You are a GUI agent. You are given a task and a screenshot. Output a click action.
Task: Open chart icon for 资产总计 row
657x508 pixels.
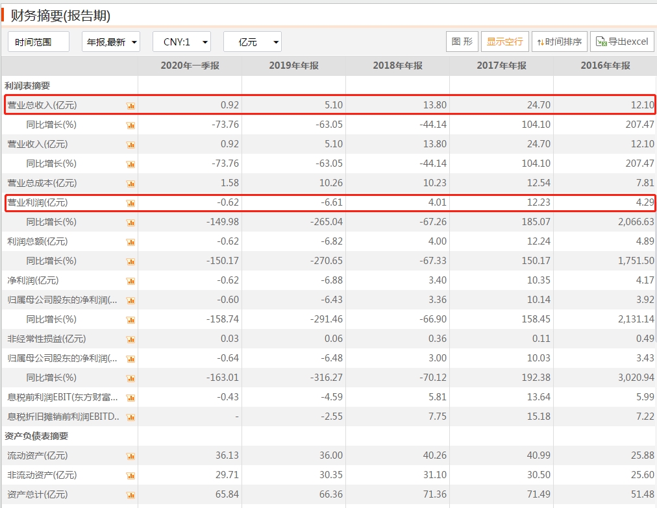(x=130, y=496)
